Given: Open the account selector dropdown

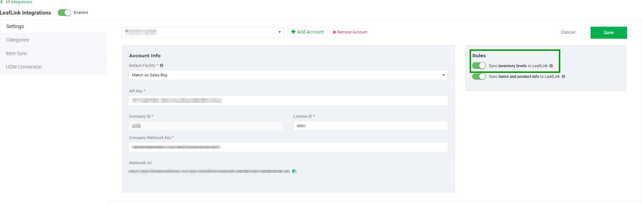Looking at the screenshot, I should pos(203,32).
